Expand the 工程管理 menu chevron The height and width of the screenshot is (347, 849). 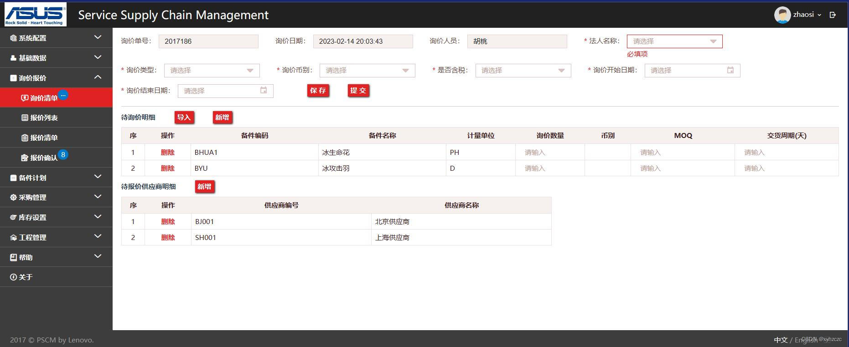[x=98, y=236]
